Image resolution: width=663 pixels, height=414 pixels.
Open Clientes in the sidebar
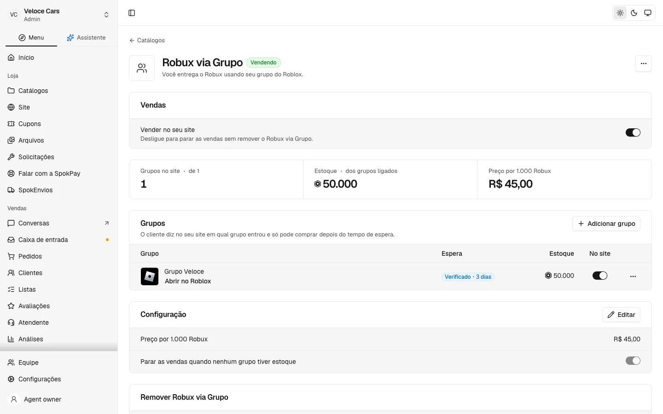click(x=59, y=273)
